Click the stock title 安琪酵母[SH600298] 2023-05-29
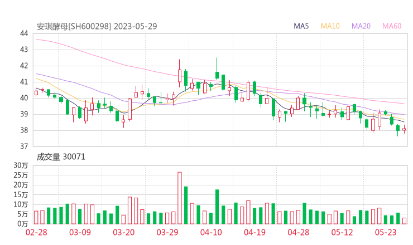413x245 pixels. click(97, 26)
